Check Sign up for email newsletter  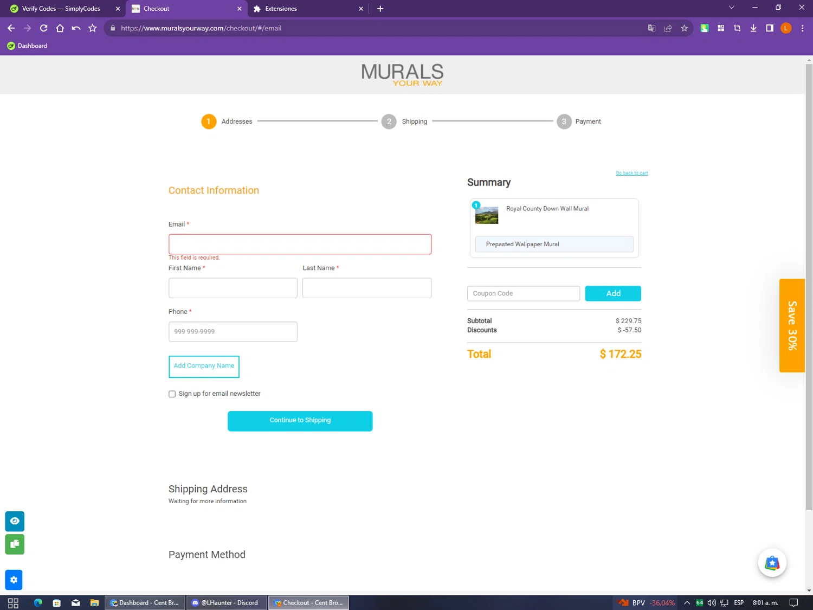pos(172,394)
